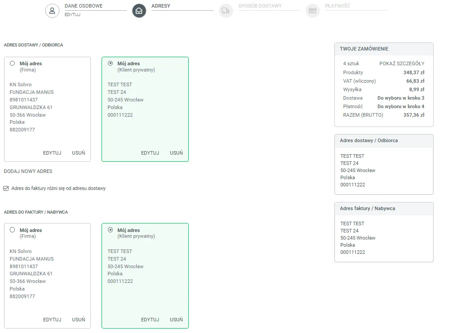Image resolution: width=452 pixels, height=333 pixels.
Task: Open the Dane osobowe step tab
Action: click(x=83, y=6)
